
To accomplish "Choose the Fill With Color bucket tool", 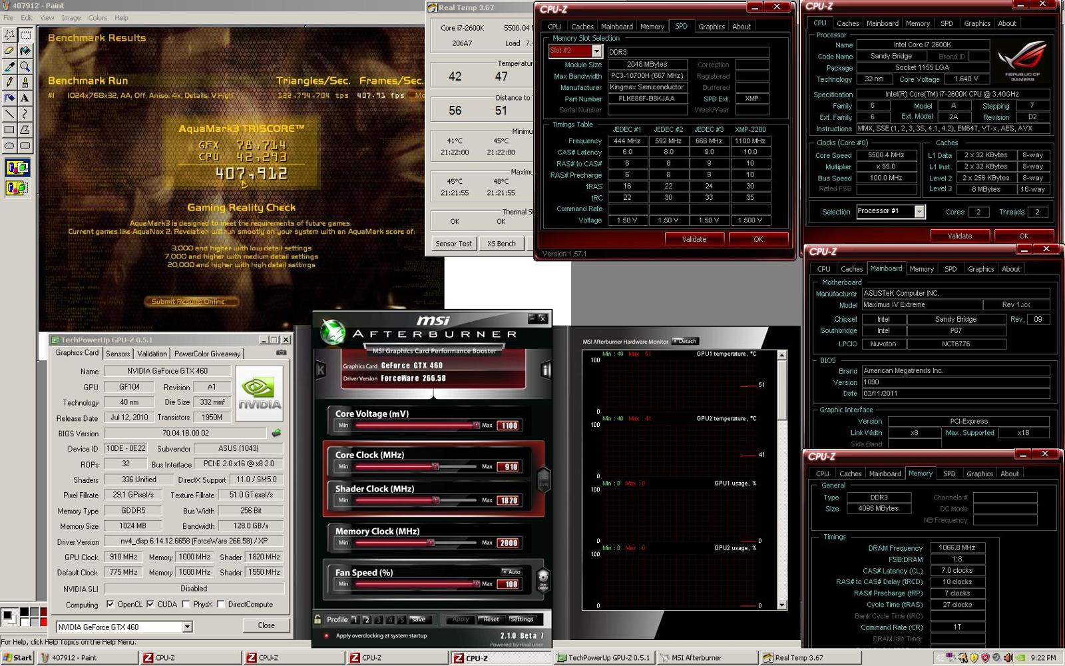I will tap(25, 51).
